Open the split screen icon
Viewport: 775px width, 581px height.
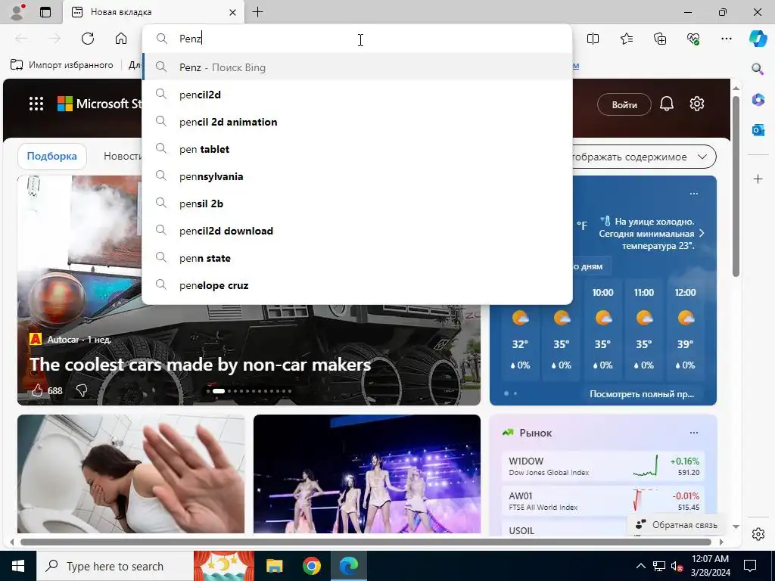tap(593, 39)
